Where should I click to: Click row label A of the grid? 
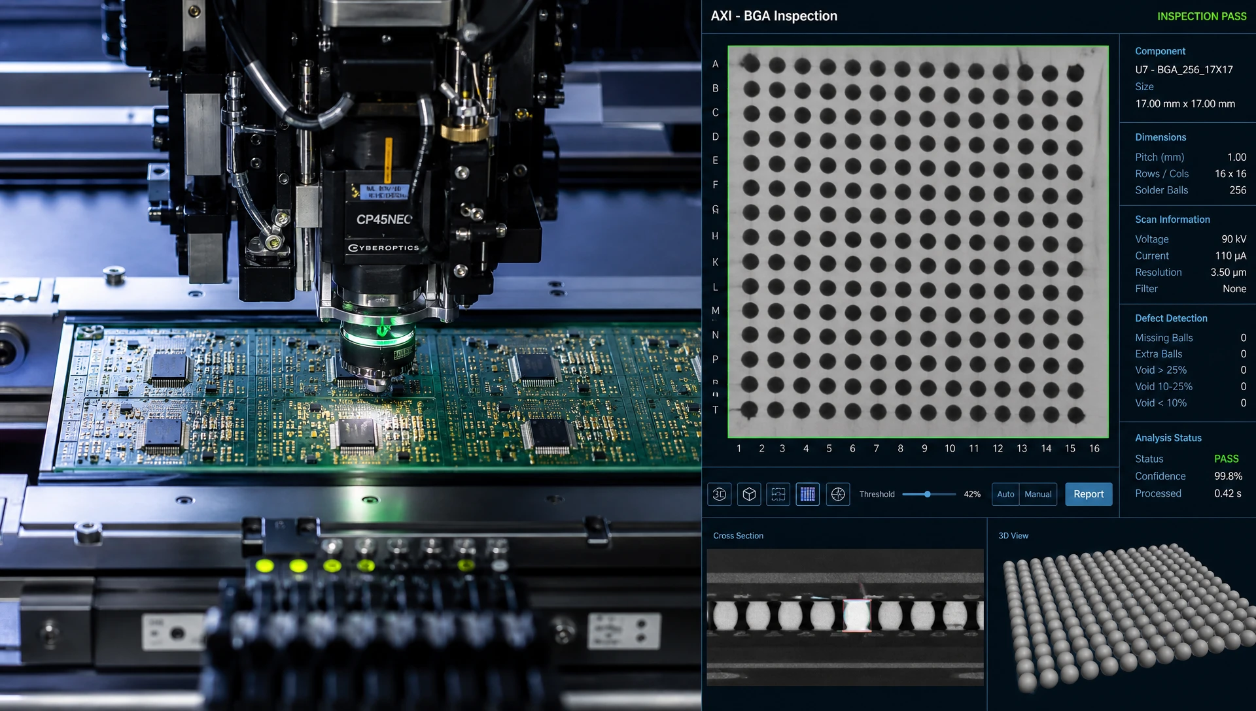(715, 64)
